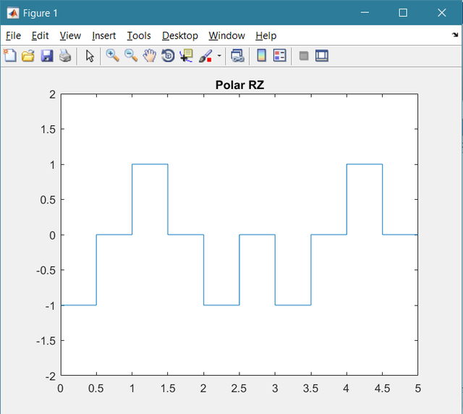This screenshot has height=414, width=463.
Task: Click the Link Plot toolbar button
Action: tap(237, 56)
